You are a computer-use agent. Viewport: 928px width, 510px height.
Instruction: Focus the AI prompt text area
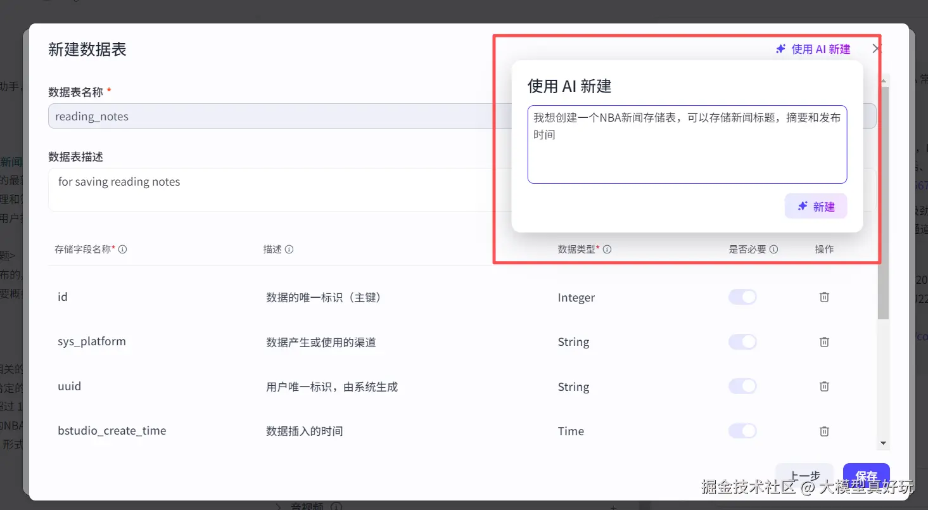point(687,144)
